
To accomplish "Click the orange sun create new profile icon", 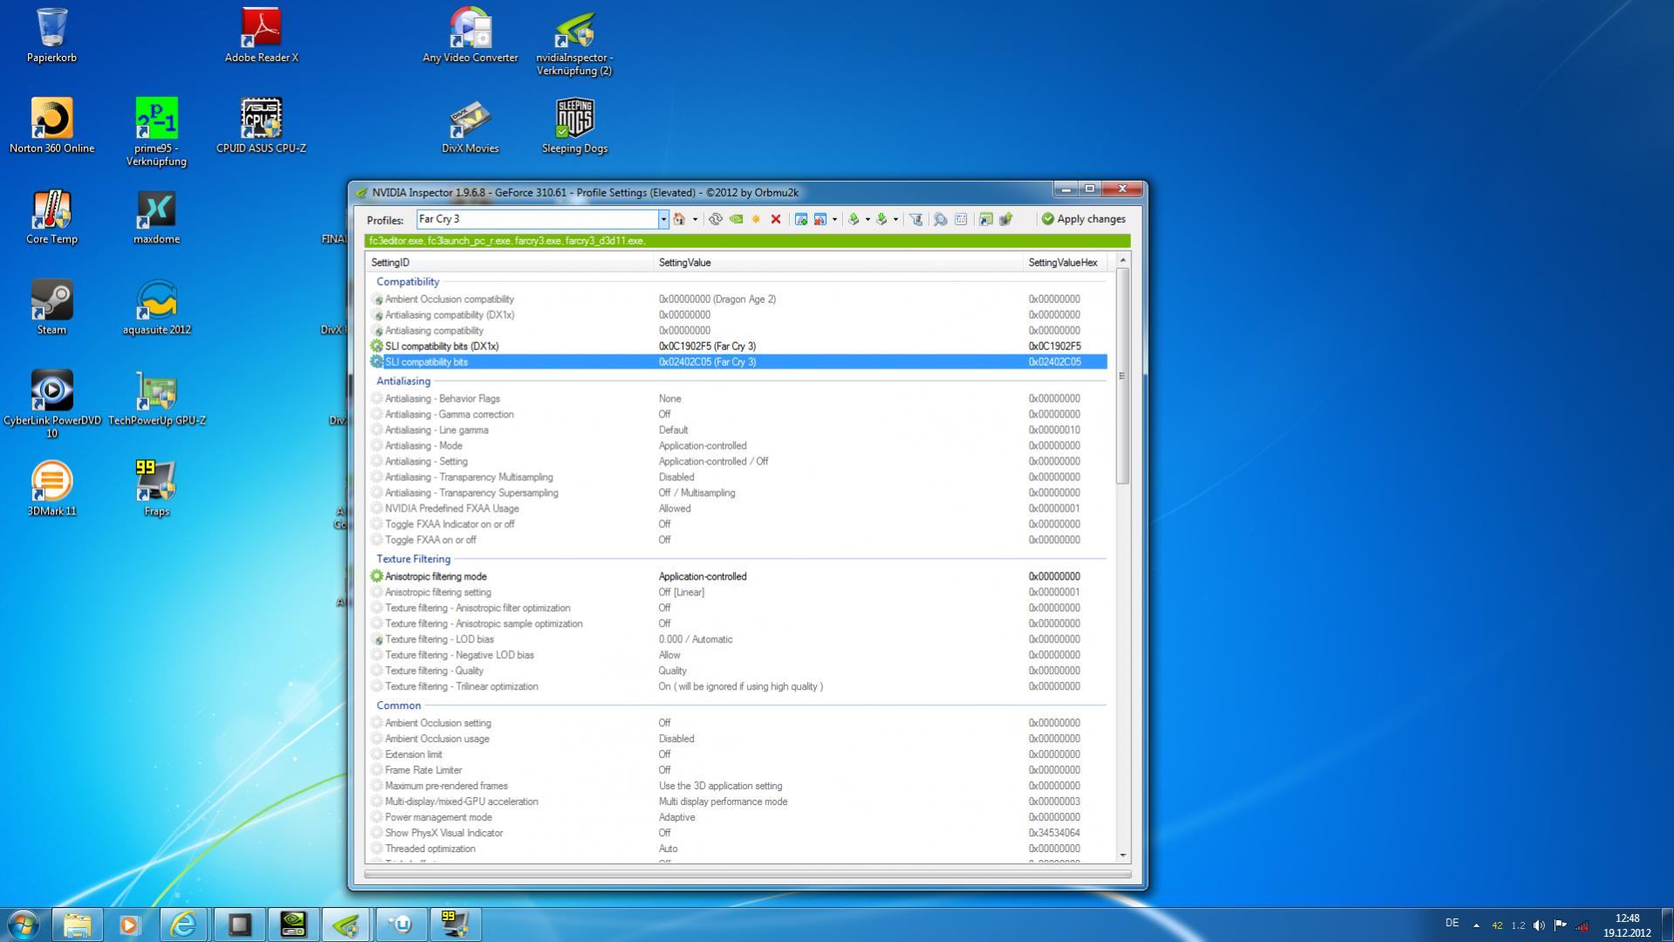I will coord(756,219).
